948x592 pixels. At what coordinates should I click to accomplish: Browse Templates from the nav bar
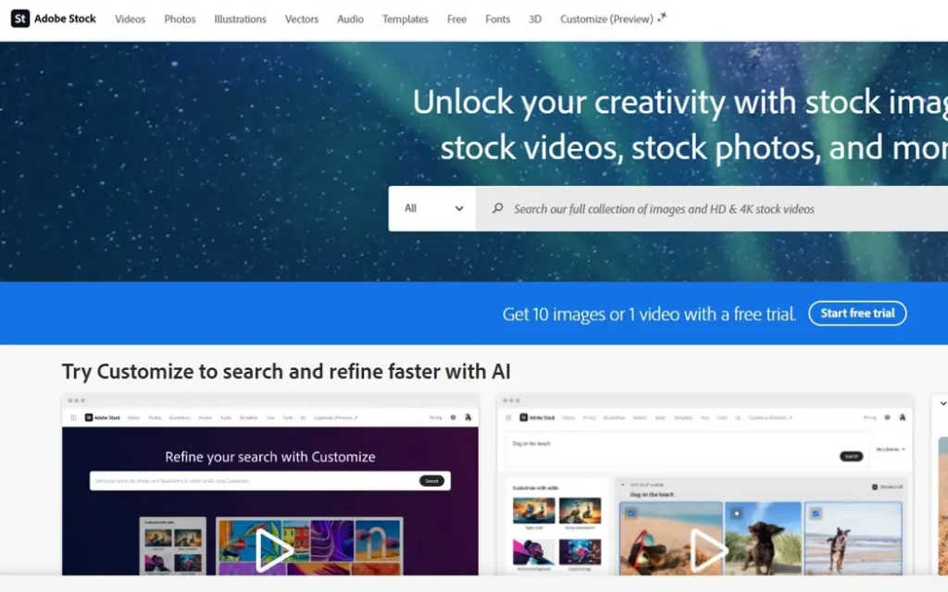(x=405, y=19)
